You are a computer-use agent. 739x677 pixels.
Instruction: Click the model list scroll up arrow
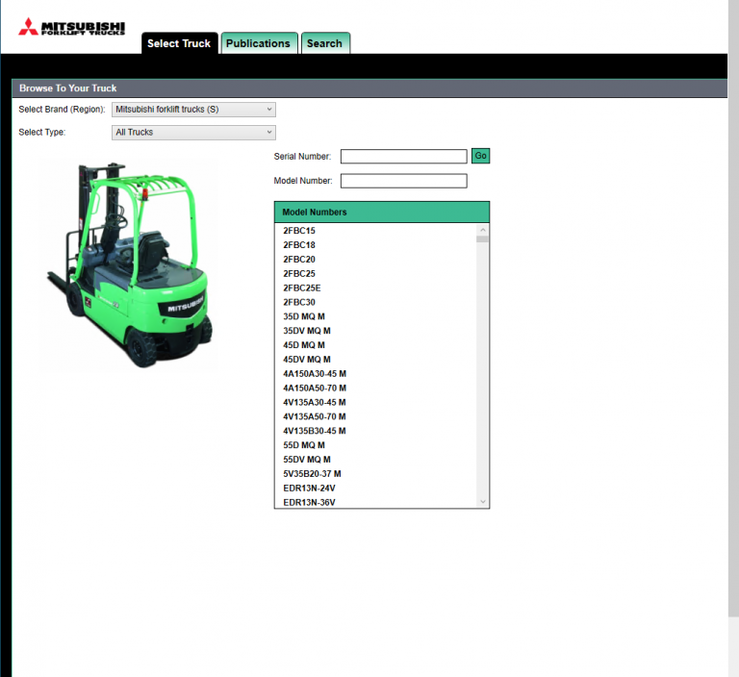coord(483,230)
